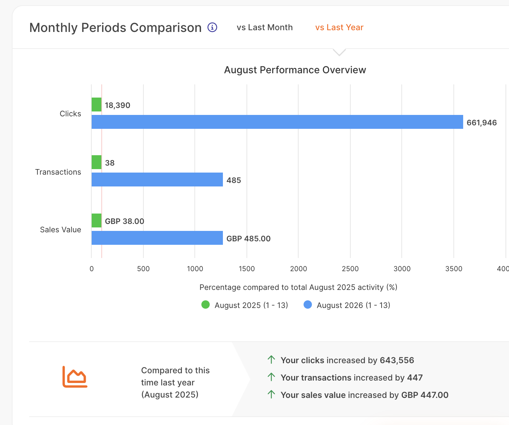Click the blue Transactions bar showing 485

[157, 180]
